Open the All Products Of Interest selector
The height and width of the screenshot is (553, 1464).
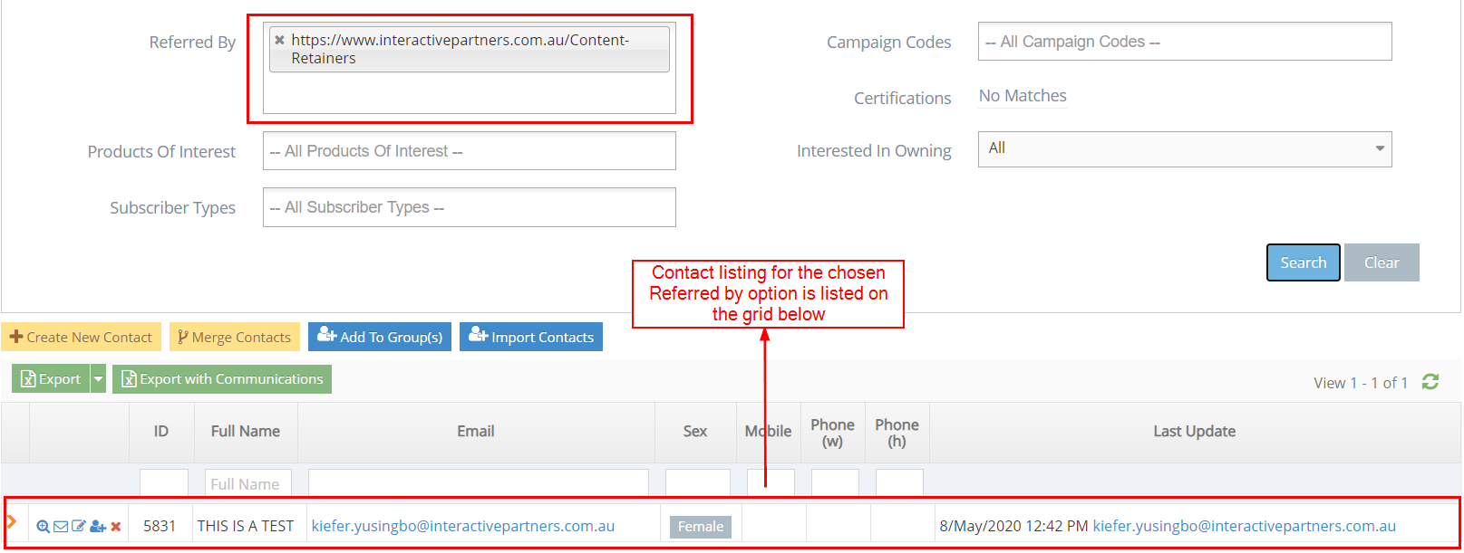click(469, 151)
